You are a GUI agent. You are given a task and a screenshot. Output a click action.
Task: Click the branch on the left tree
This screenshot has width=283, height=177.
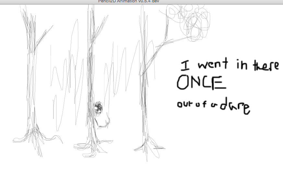click(40, 39)
